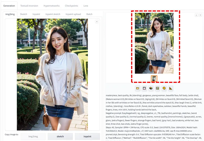
Task: Switch to the Batch sub-tab
Action: click(89, 14)
